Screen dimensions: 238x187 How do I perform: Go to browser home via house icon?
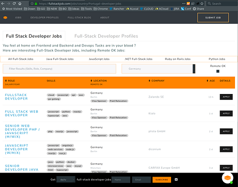[20, 3]
